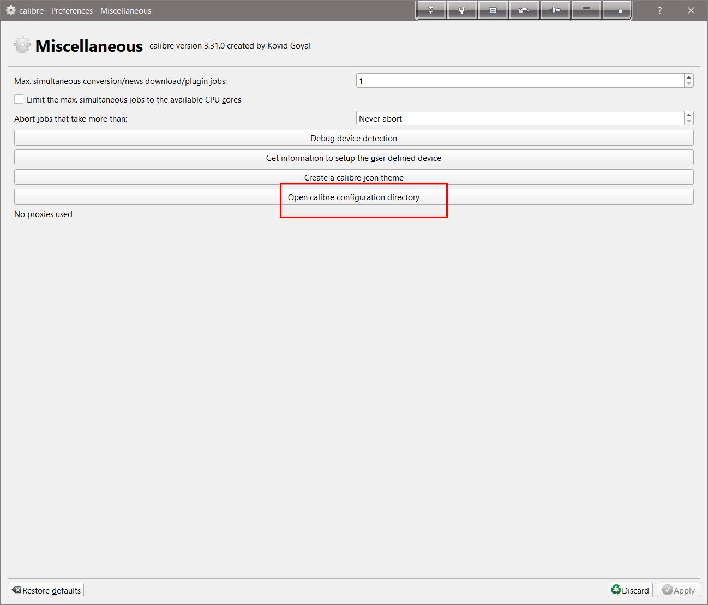This screenshot has width=708, height=605.
Task: Open calibre configuration directory
Action: (x=354, y=197)
